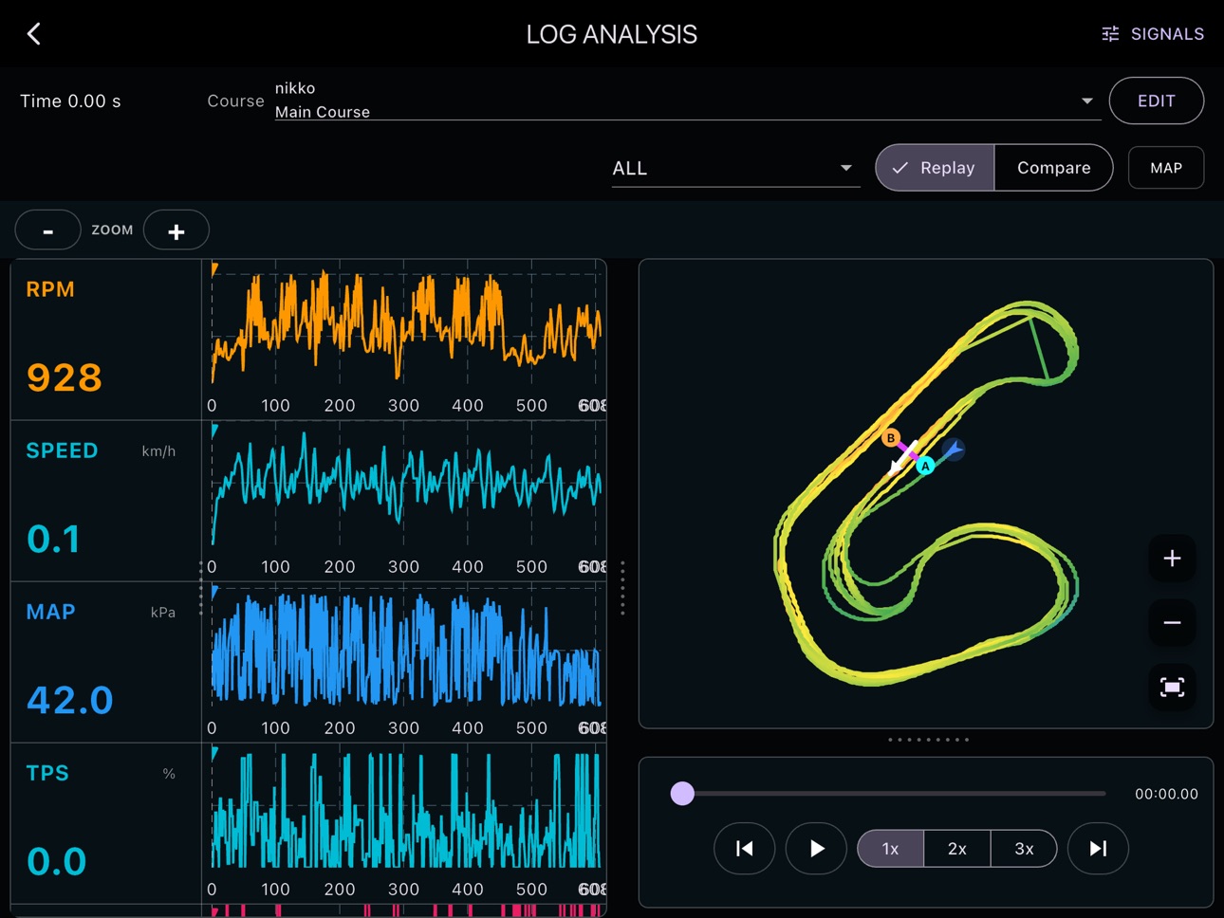Set playback speed to 2x
This screenshot has width=1224, height=918.
point(957,849)
